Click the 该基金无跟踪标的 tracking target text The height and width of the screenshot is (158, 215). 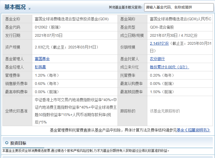(165, 111)
